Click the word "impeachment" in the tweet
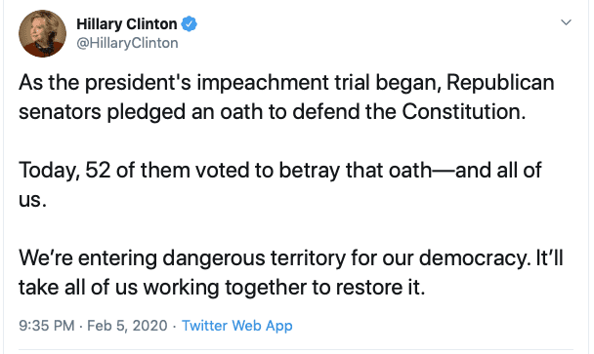Screen dimensions: 594x354 tap(263, 83)
